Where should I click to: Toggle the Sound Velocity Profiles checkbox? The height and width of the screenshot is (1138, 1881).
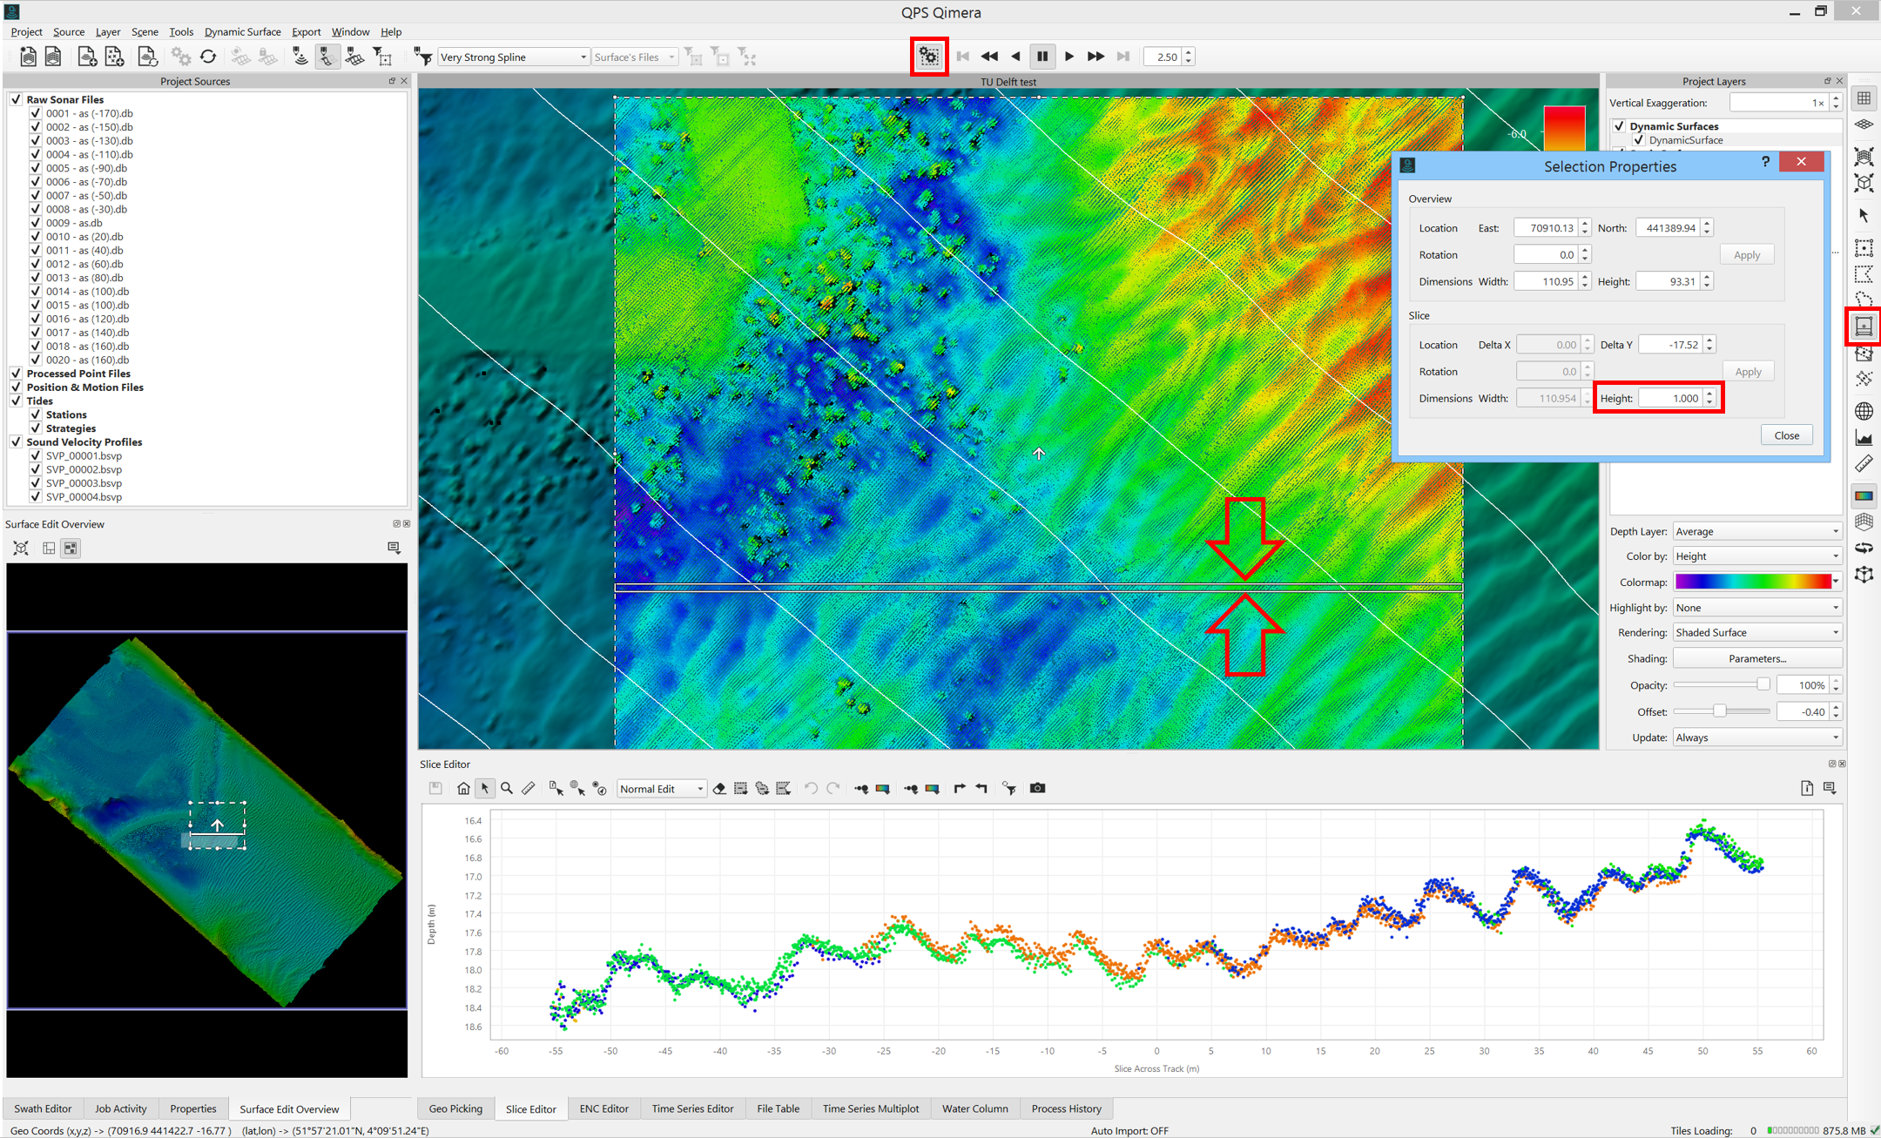point(16,442)
